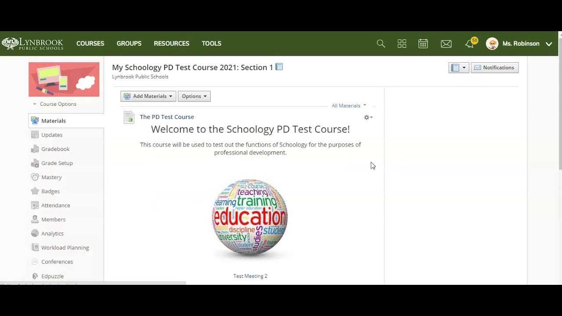Viewport: 562px width, 316px height.
Task: Open the RESOURCES menu
Action: (172, 43)
